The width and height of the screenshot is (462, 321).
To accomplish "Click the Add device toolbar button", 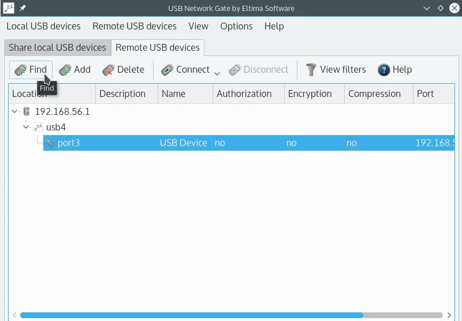I will point(75,70).
